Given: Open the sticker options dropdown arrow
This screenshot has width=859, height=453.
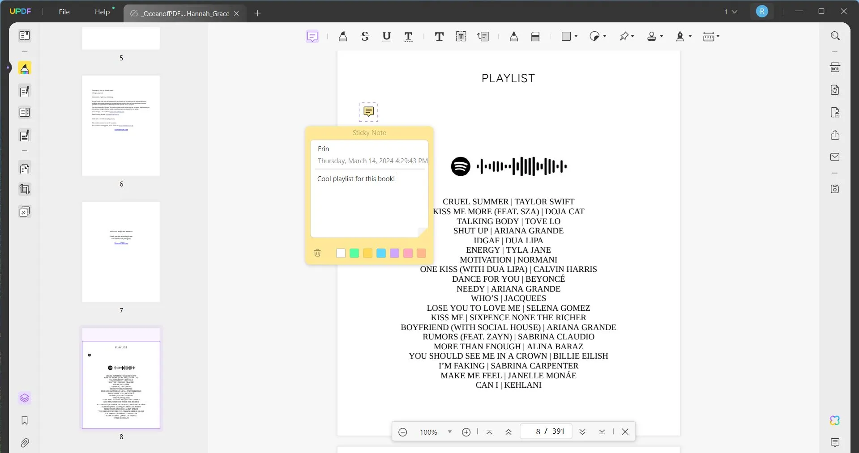Looking at the screenshot, I should 605,36.
